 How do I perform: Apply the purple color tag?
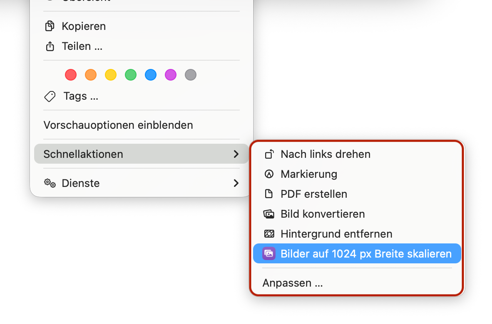click(171, 75)
